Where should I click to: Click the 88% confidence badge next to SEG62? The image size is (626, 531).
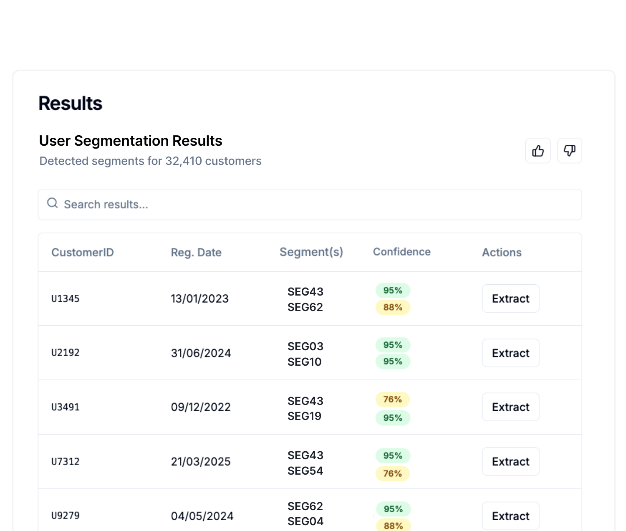[392, 308]
